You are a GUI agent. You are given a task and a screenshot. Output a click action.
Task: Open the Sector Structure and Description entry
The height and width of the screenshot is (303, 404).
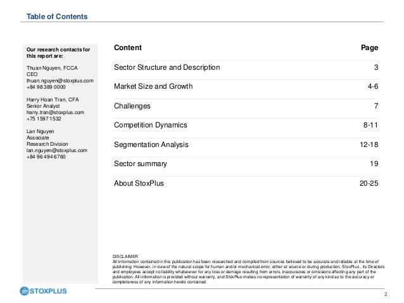pyautogui.click(x=167, y=67)
